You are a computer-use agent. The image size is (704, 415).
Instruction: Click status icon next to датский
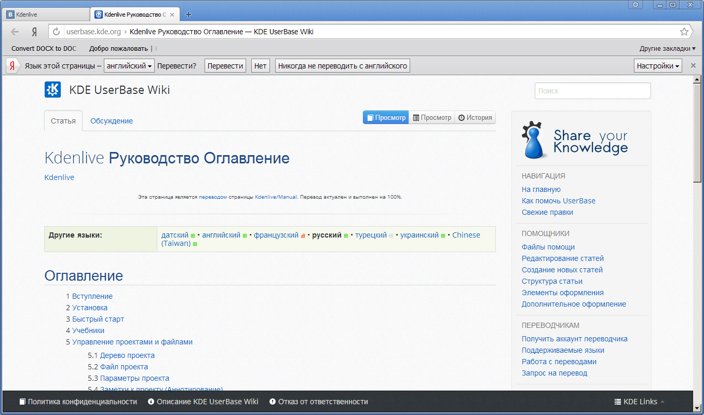click(x=193, y=236)
